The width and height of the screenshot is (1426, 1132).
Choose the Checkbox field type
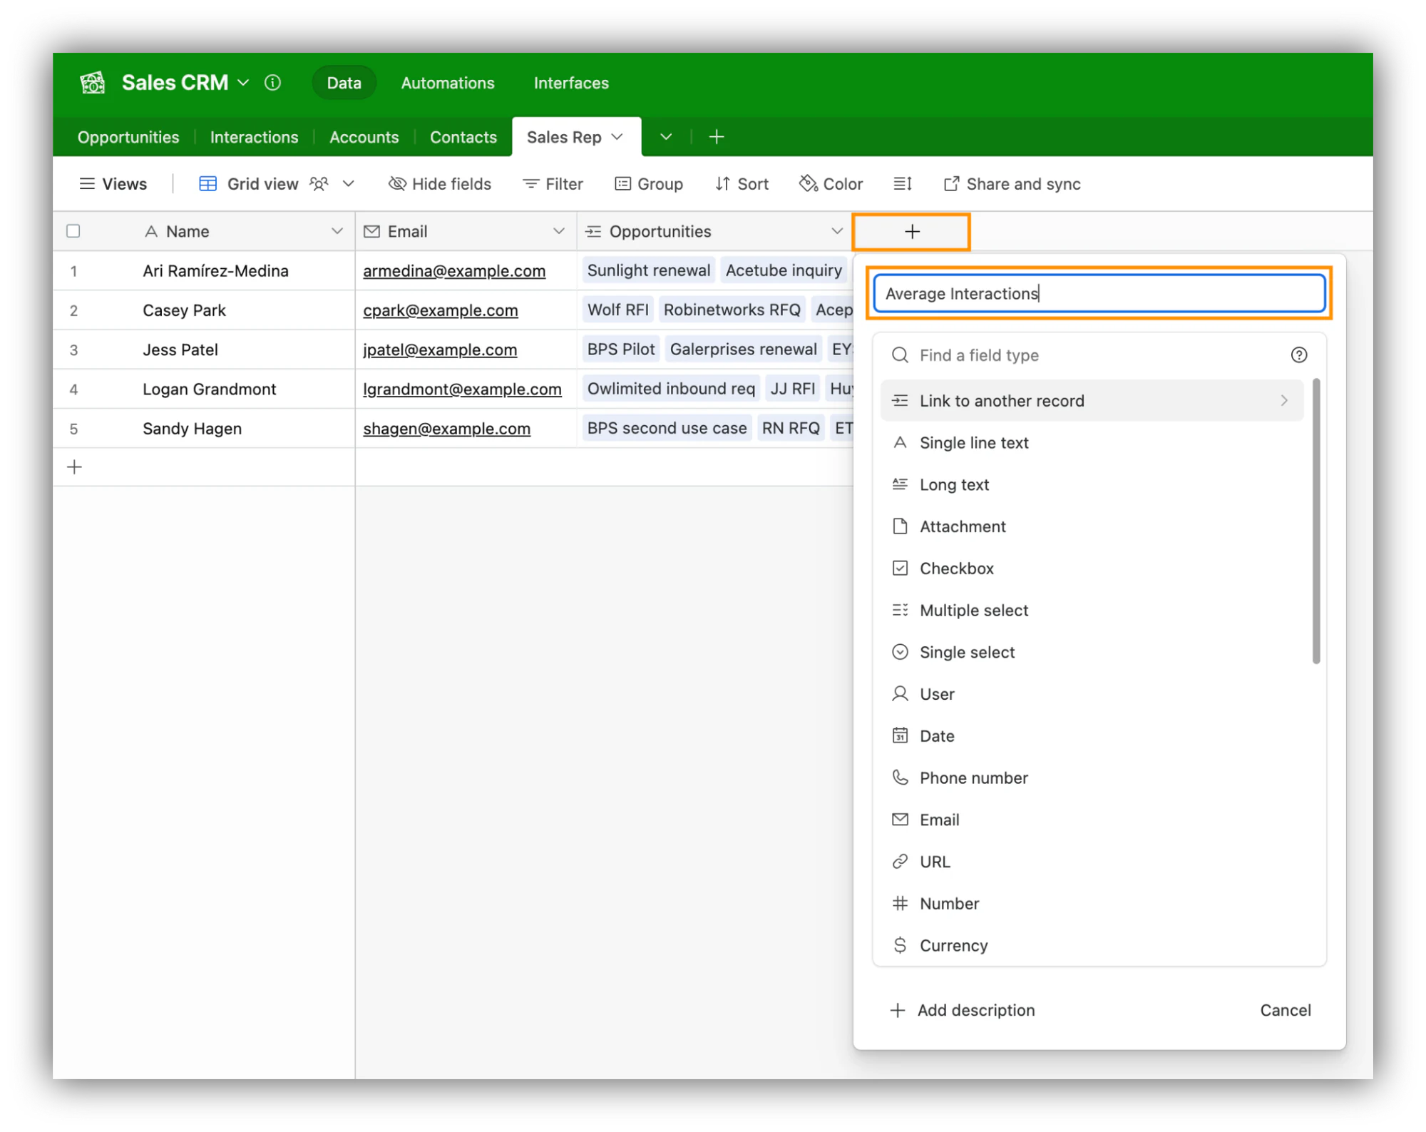coord(1092,568)
